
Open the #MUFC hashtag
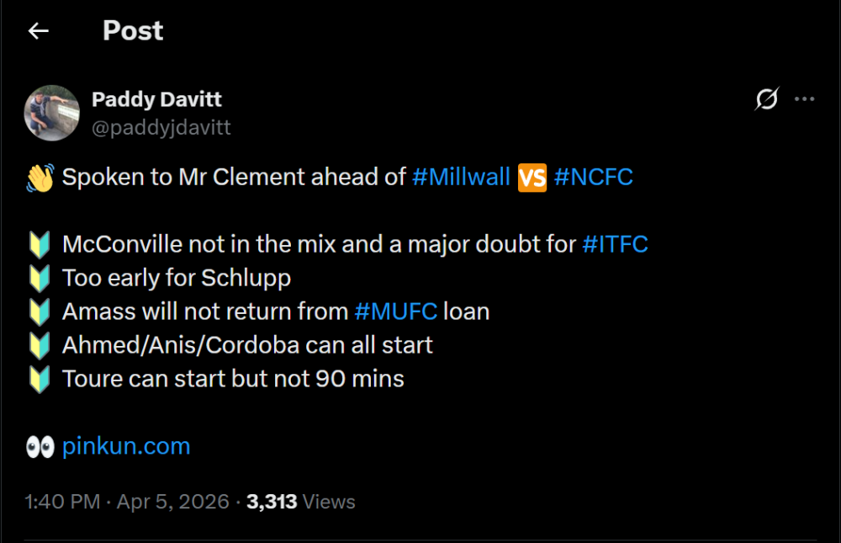point(395,311)
